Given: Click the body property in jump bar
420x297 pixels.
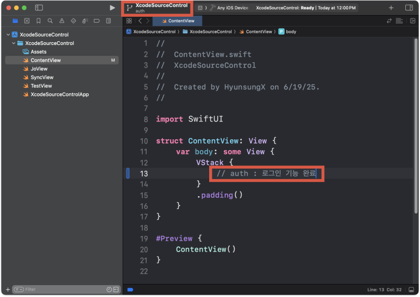Looking at the screenshot, I should tap(287, 31).
